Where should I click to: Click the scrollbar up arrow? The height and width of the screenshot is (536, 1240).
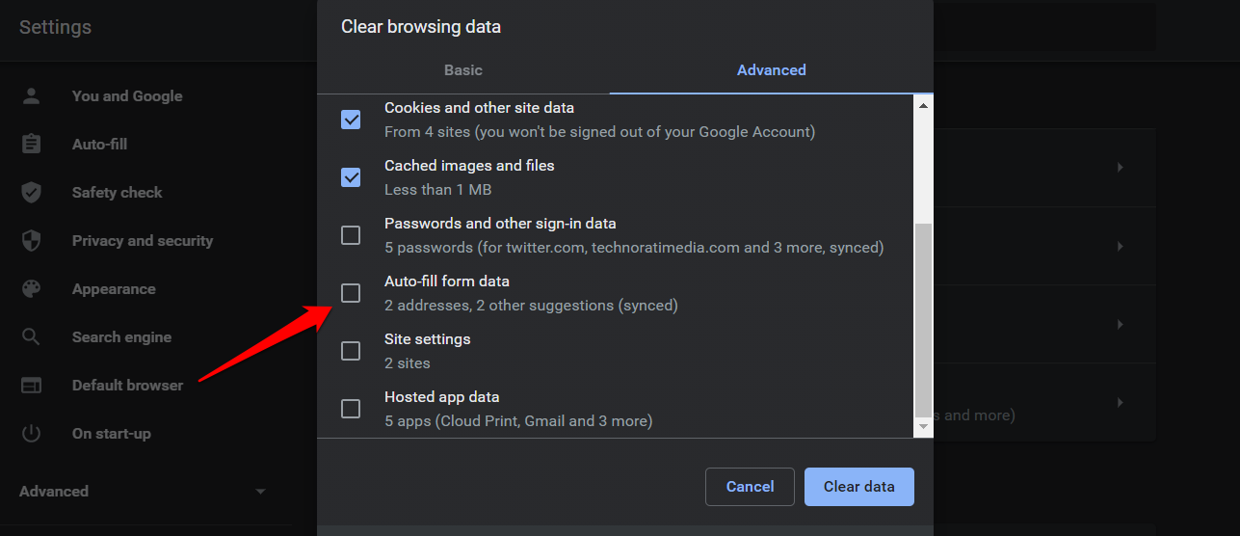923,105
